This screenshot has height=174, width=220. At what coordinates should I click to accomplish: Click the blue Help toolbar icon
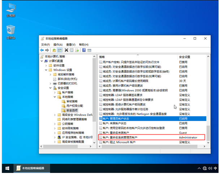click(84, 50)
